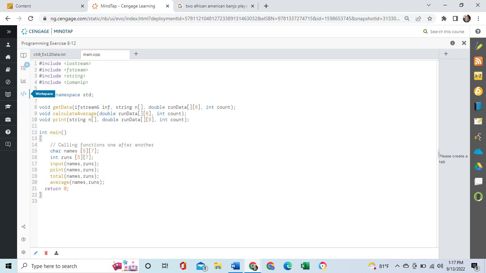
Task: Open Microsoft Word from taskbar
Action: tap(235, 266)
